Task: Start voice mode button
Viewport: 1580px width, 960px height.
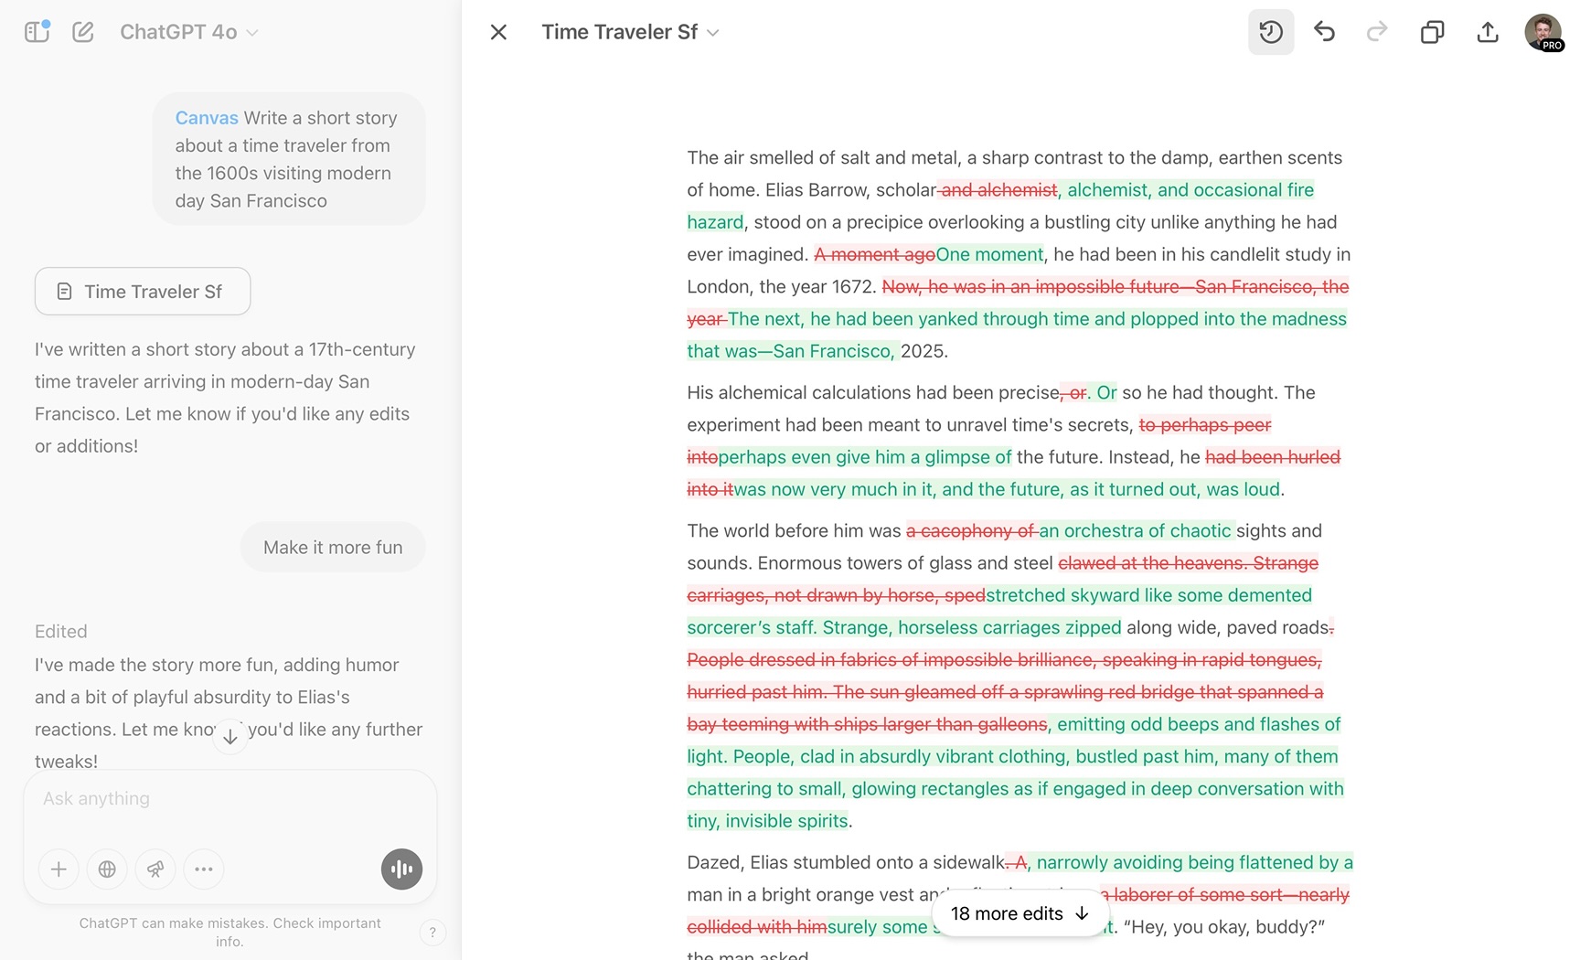Action: [x=401, y=869]
